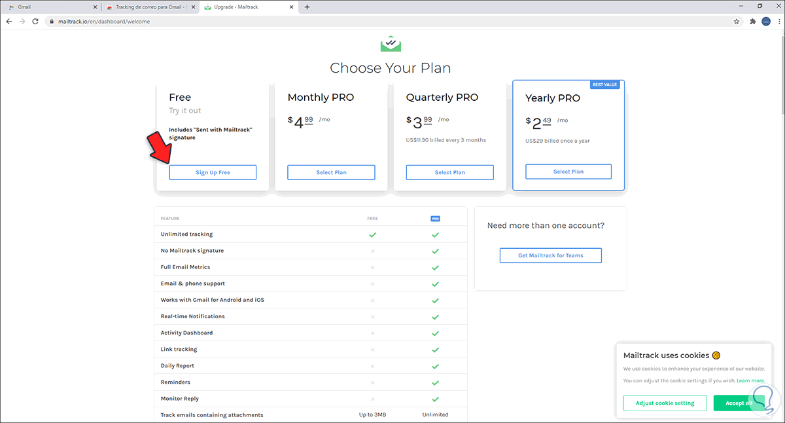
Task: Click Get Mailtrack for Teams
Action: point(550,255)
